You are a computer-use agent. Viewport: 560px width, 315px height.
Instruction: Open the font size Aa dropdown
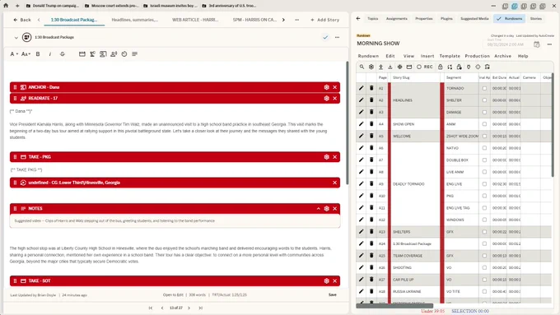[26, 53]
